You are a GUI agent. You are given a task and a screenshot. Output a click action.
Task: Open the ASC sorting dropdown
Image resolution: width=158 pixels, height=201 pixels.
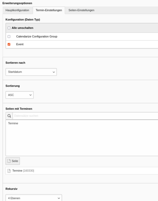coord(19,95)
